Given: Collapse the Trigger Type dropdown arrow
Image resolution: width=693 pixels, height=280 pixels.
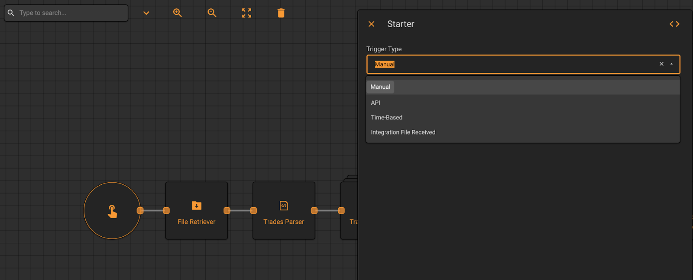Looking at the screenshot, I should coord(671,64).
